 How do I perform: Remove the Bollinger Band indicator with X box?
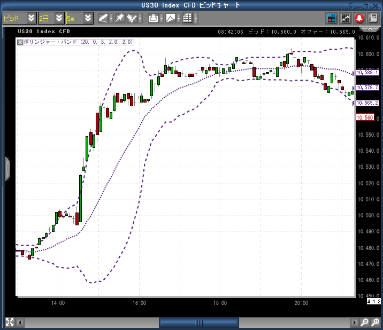pos(20,42)
